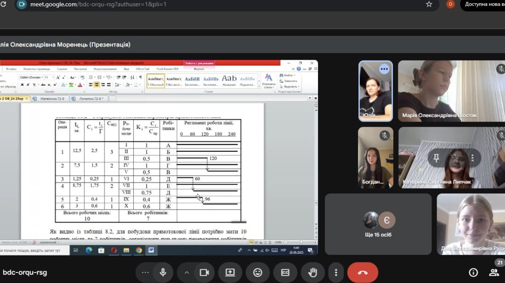
Task: Open the emoji reactions panel
Action: pyautogui.click(x=258, y=272)
